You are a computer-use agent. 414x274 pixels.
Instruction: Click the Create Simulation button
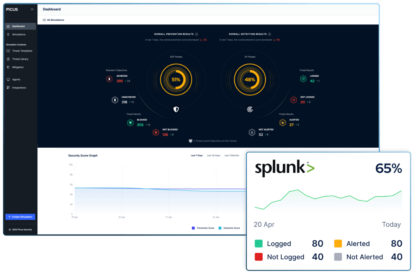click(20, 217)
